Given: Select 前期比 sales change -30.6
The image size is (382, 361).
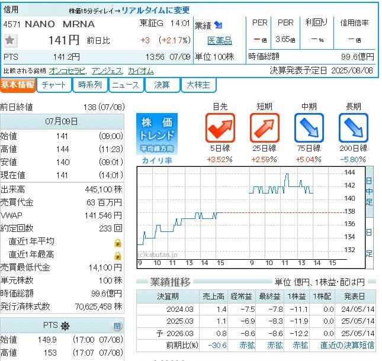Looking at the screenshot, I should pyautogui.click(x=217, y=345).
